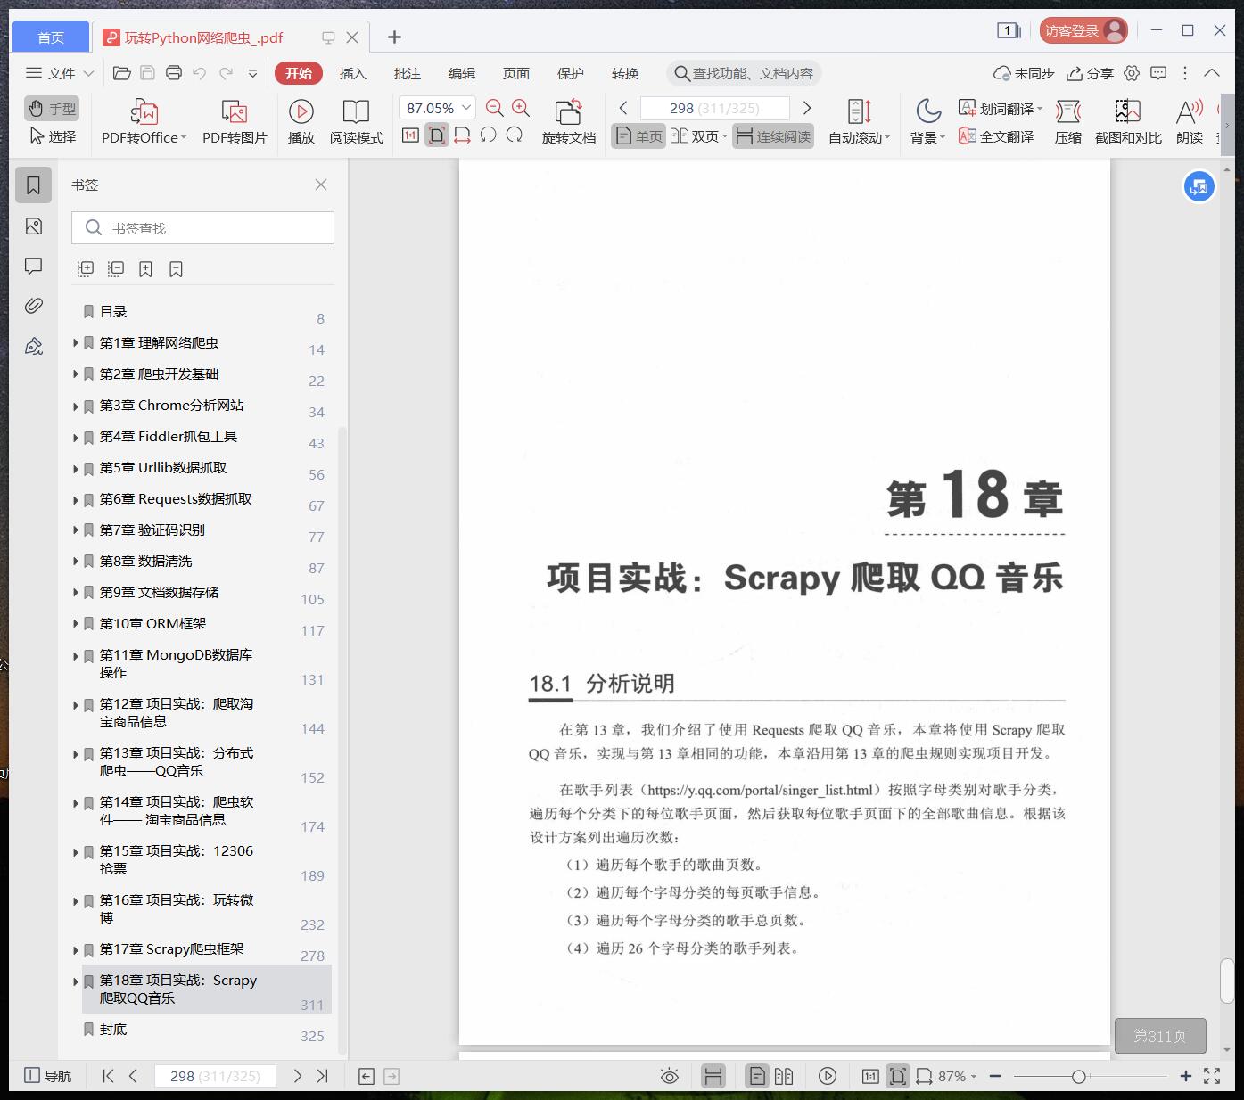Open the 压缩 compress tool
Screen dimensions: 1244x1100
coord(1067,122)
